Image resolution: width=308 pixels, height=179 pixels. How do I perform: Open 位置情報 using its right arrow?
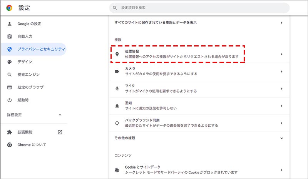[x=282, y=55]
